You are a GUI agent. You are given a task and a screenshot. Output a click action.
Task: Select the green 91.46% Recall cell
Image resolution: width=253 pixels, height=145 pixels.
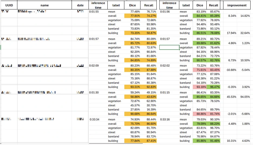pos(213,141)
